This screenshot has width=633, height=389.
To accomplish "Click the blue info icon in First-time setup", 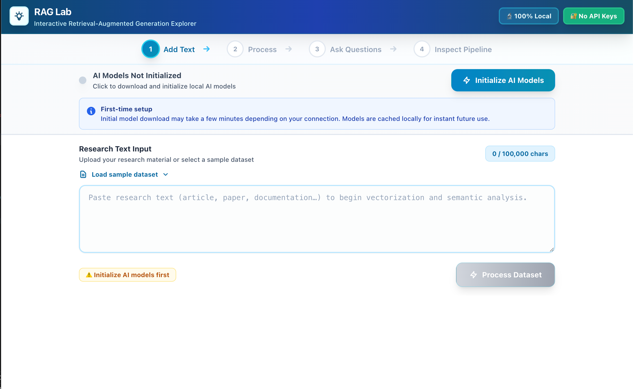I will tap(91, 111).
